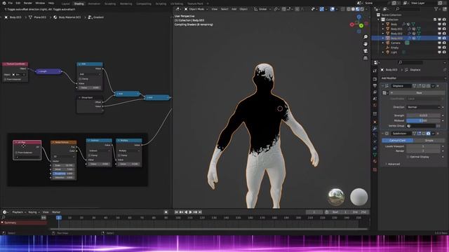Image resolution: width=449 pixels, height=252 pixels.
Task: Open the Global transform orientation dropdown
Action: click(262, 9)
